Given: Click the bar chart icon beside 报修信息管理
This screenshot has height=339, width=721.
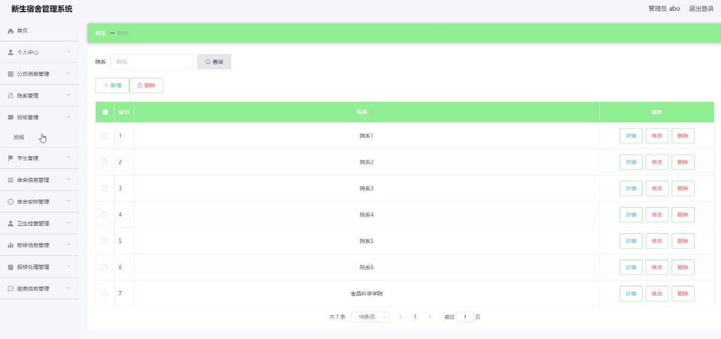Looking at the screenshot, I should [x=10, y=245].
